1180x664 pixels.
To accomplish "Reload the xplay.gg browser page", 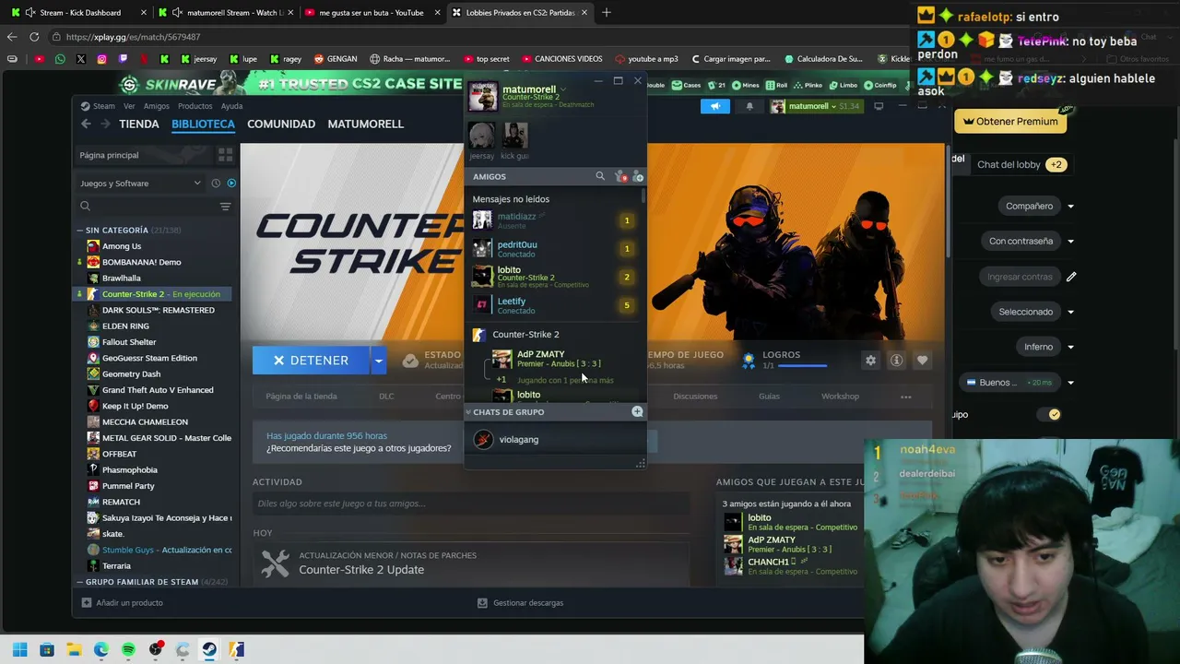I will coord(34,37).
